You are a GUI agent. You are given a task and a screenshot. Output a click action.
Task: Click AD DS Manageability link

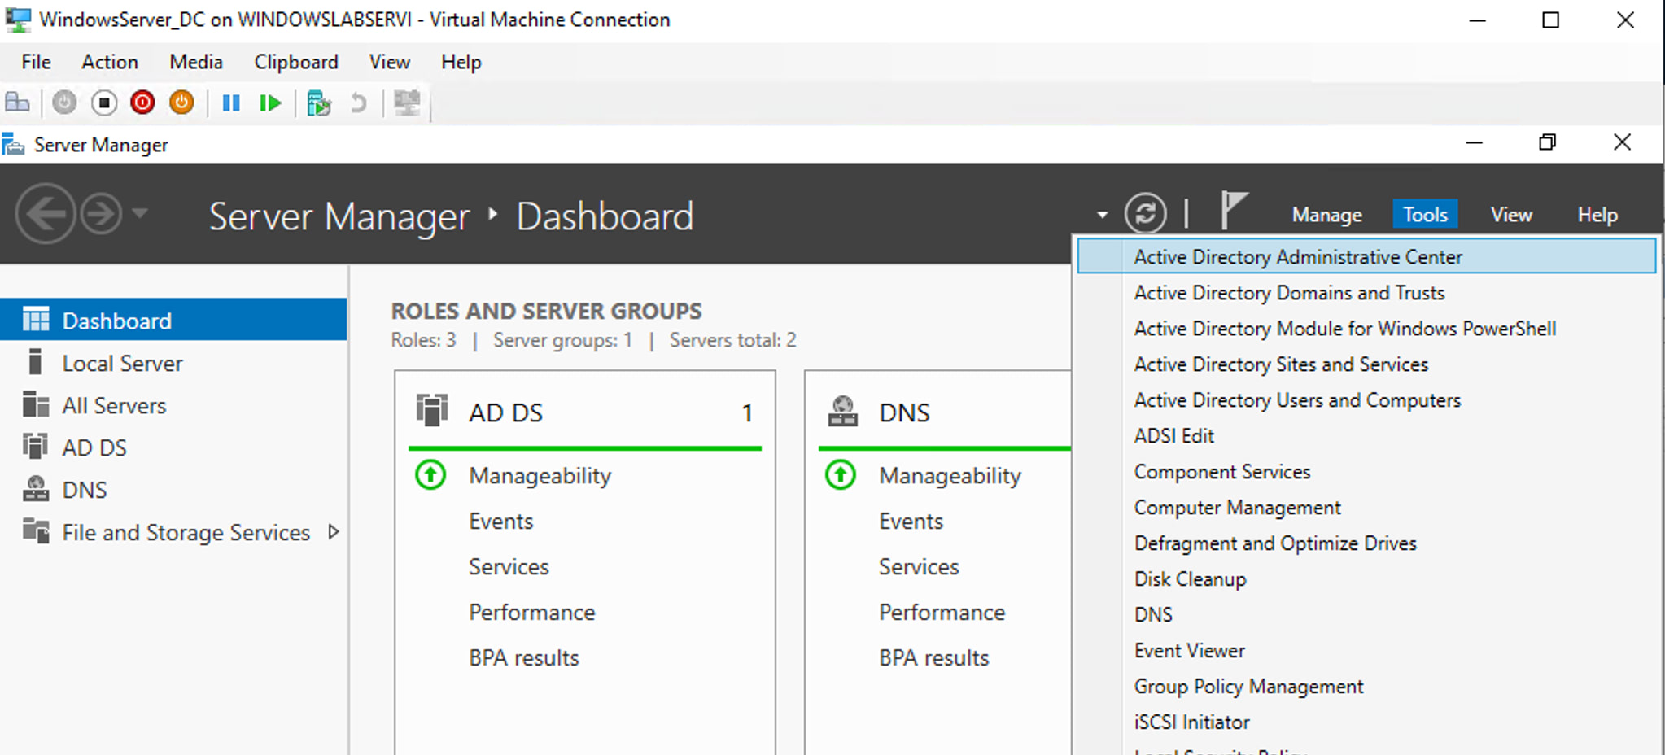click(x=540, y=476)
